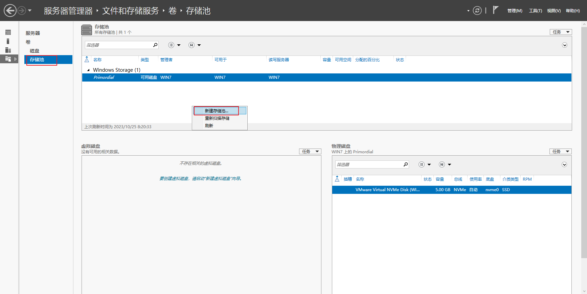The image size is (587, 294).
Task: Go to 磁盘 in navigation pane
Action: pyautogui.click(x=35, y=51)
